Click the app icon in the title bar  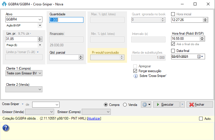coord(4,4)
